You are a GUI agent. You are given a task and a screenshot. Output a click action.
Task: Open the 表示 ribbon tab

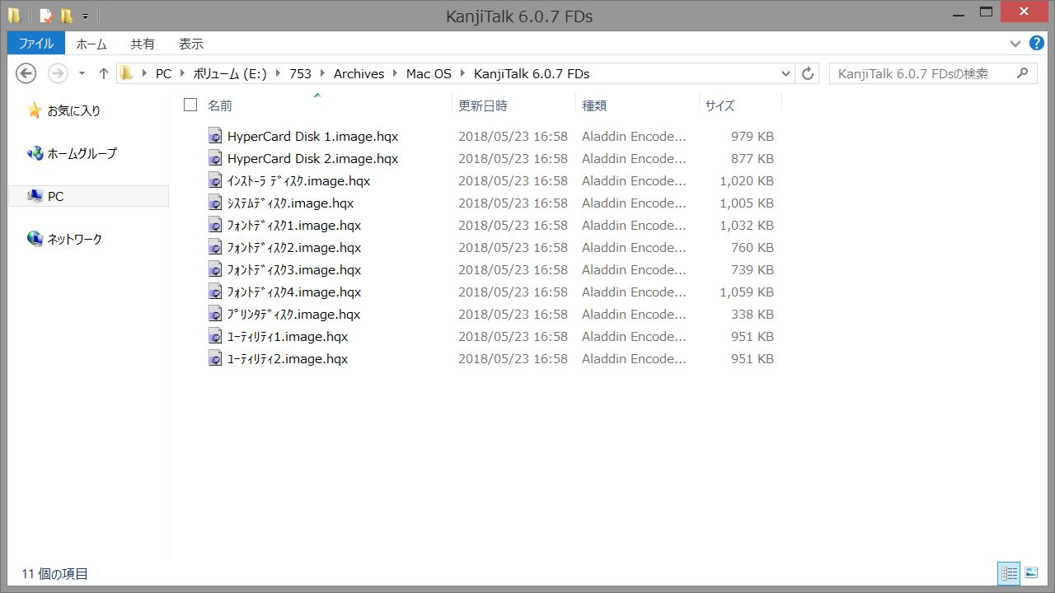click(x=191, y=44)
